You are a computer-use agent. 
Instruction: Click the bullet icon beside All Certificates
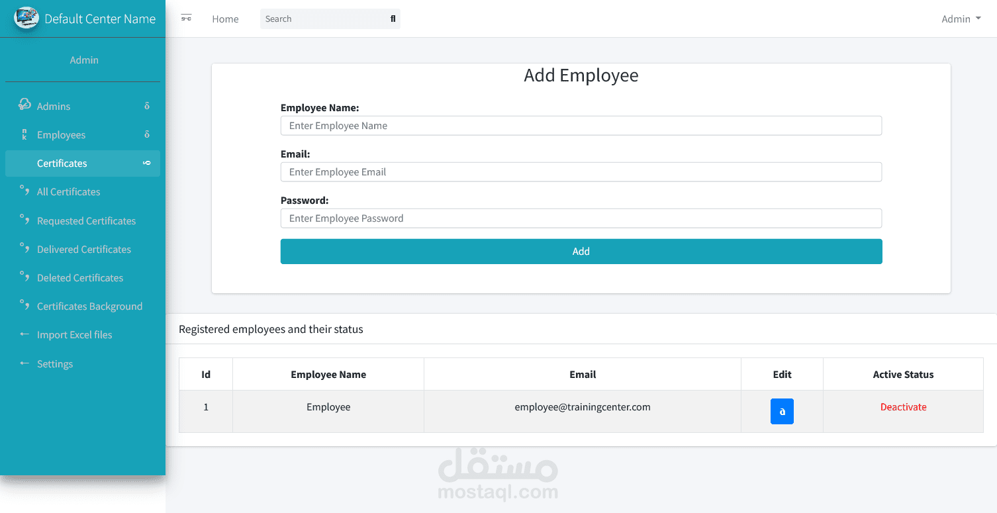point(24,191)
